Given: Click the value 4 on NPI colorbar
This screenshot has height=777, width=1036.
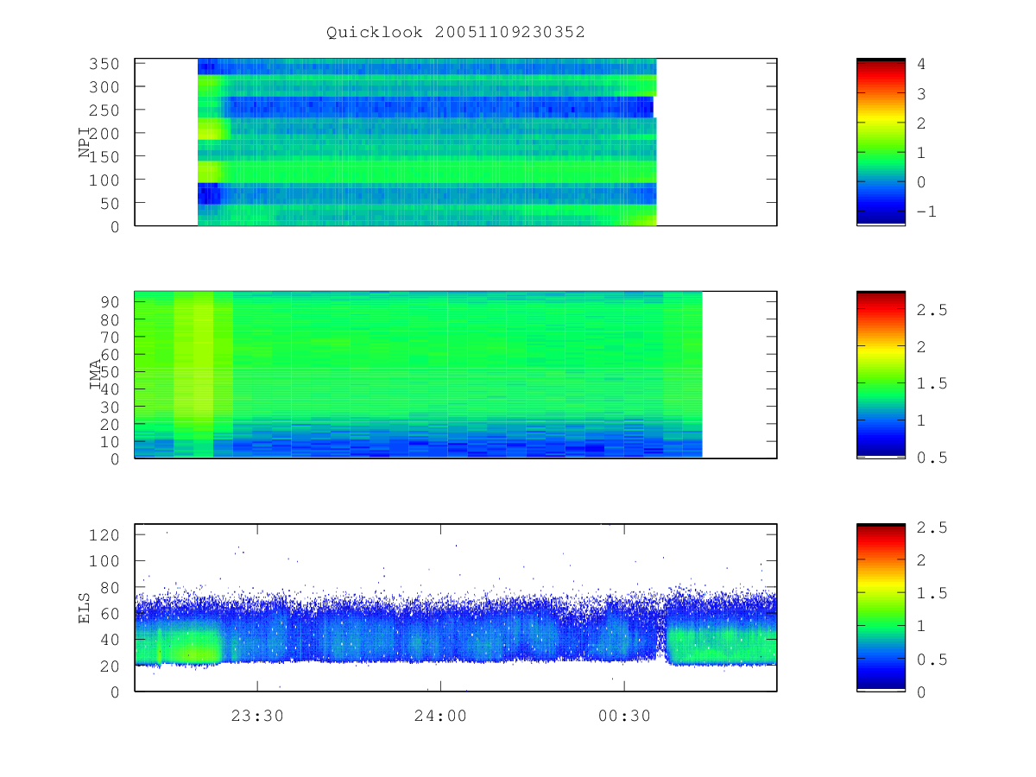Looking at the screenshot, I should (921, 63).
